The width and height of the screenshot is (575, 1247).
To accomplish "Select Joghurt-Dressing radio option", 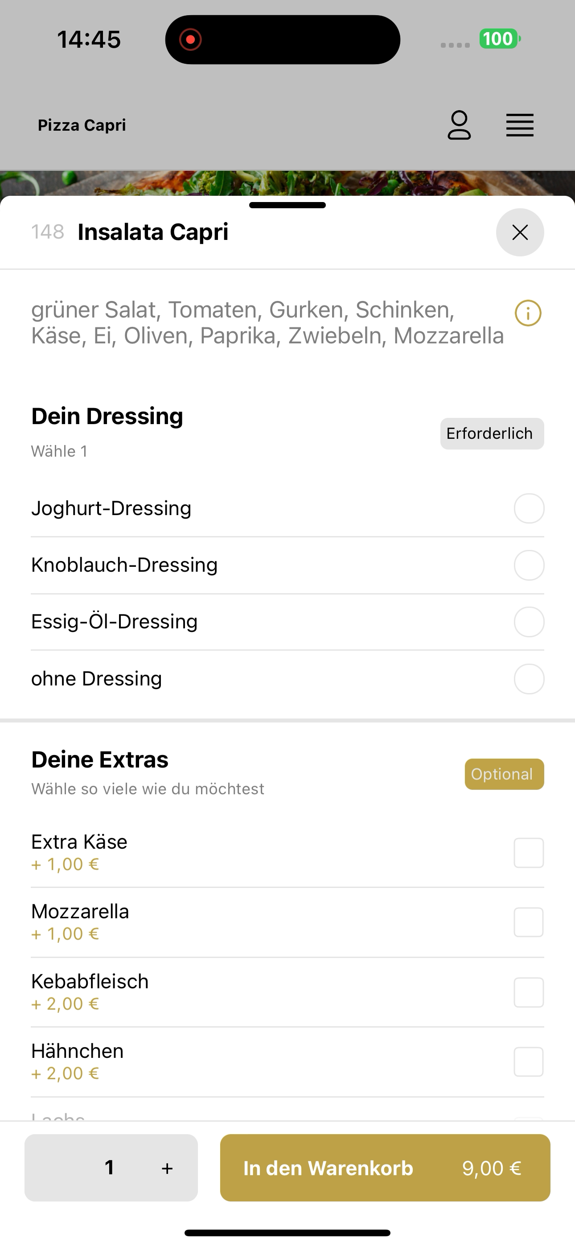I will pos(529,508).
